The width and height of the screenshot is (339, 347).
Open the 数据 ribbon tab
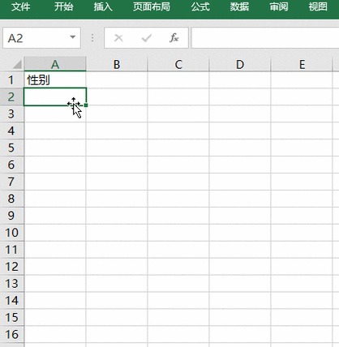click(x=239, y=6)
